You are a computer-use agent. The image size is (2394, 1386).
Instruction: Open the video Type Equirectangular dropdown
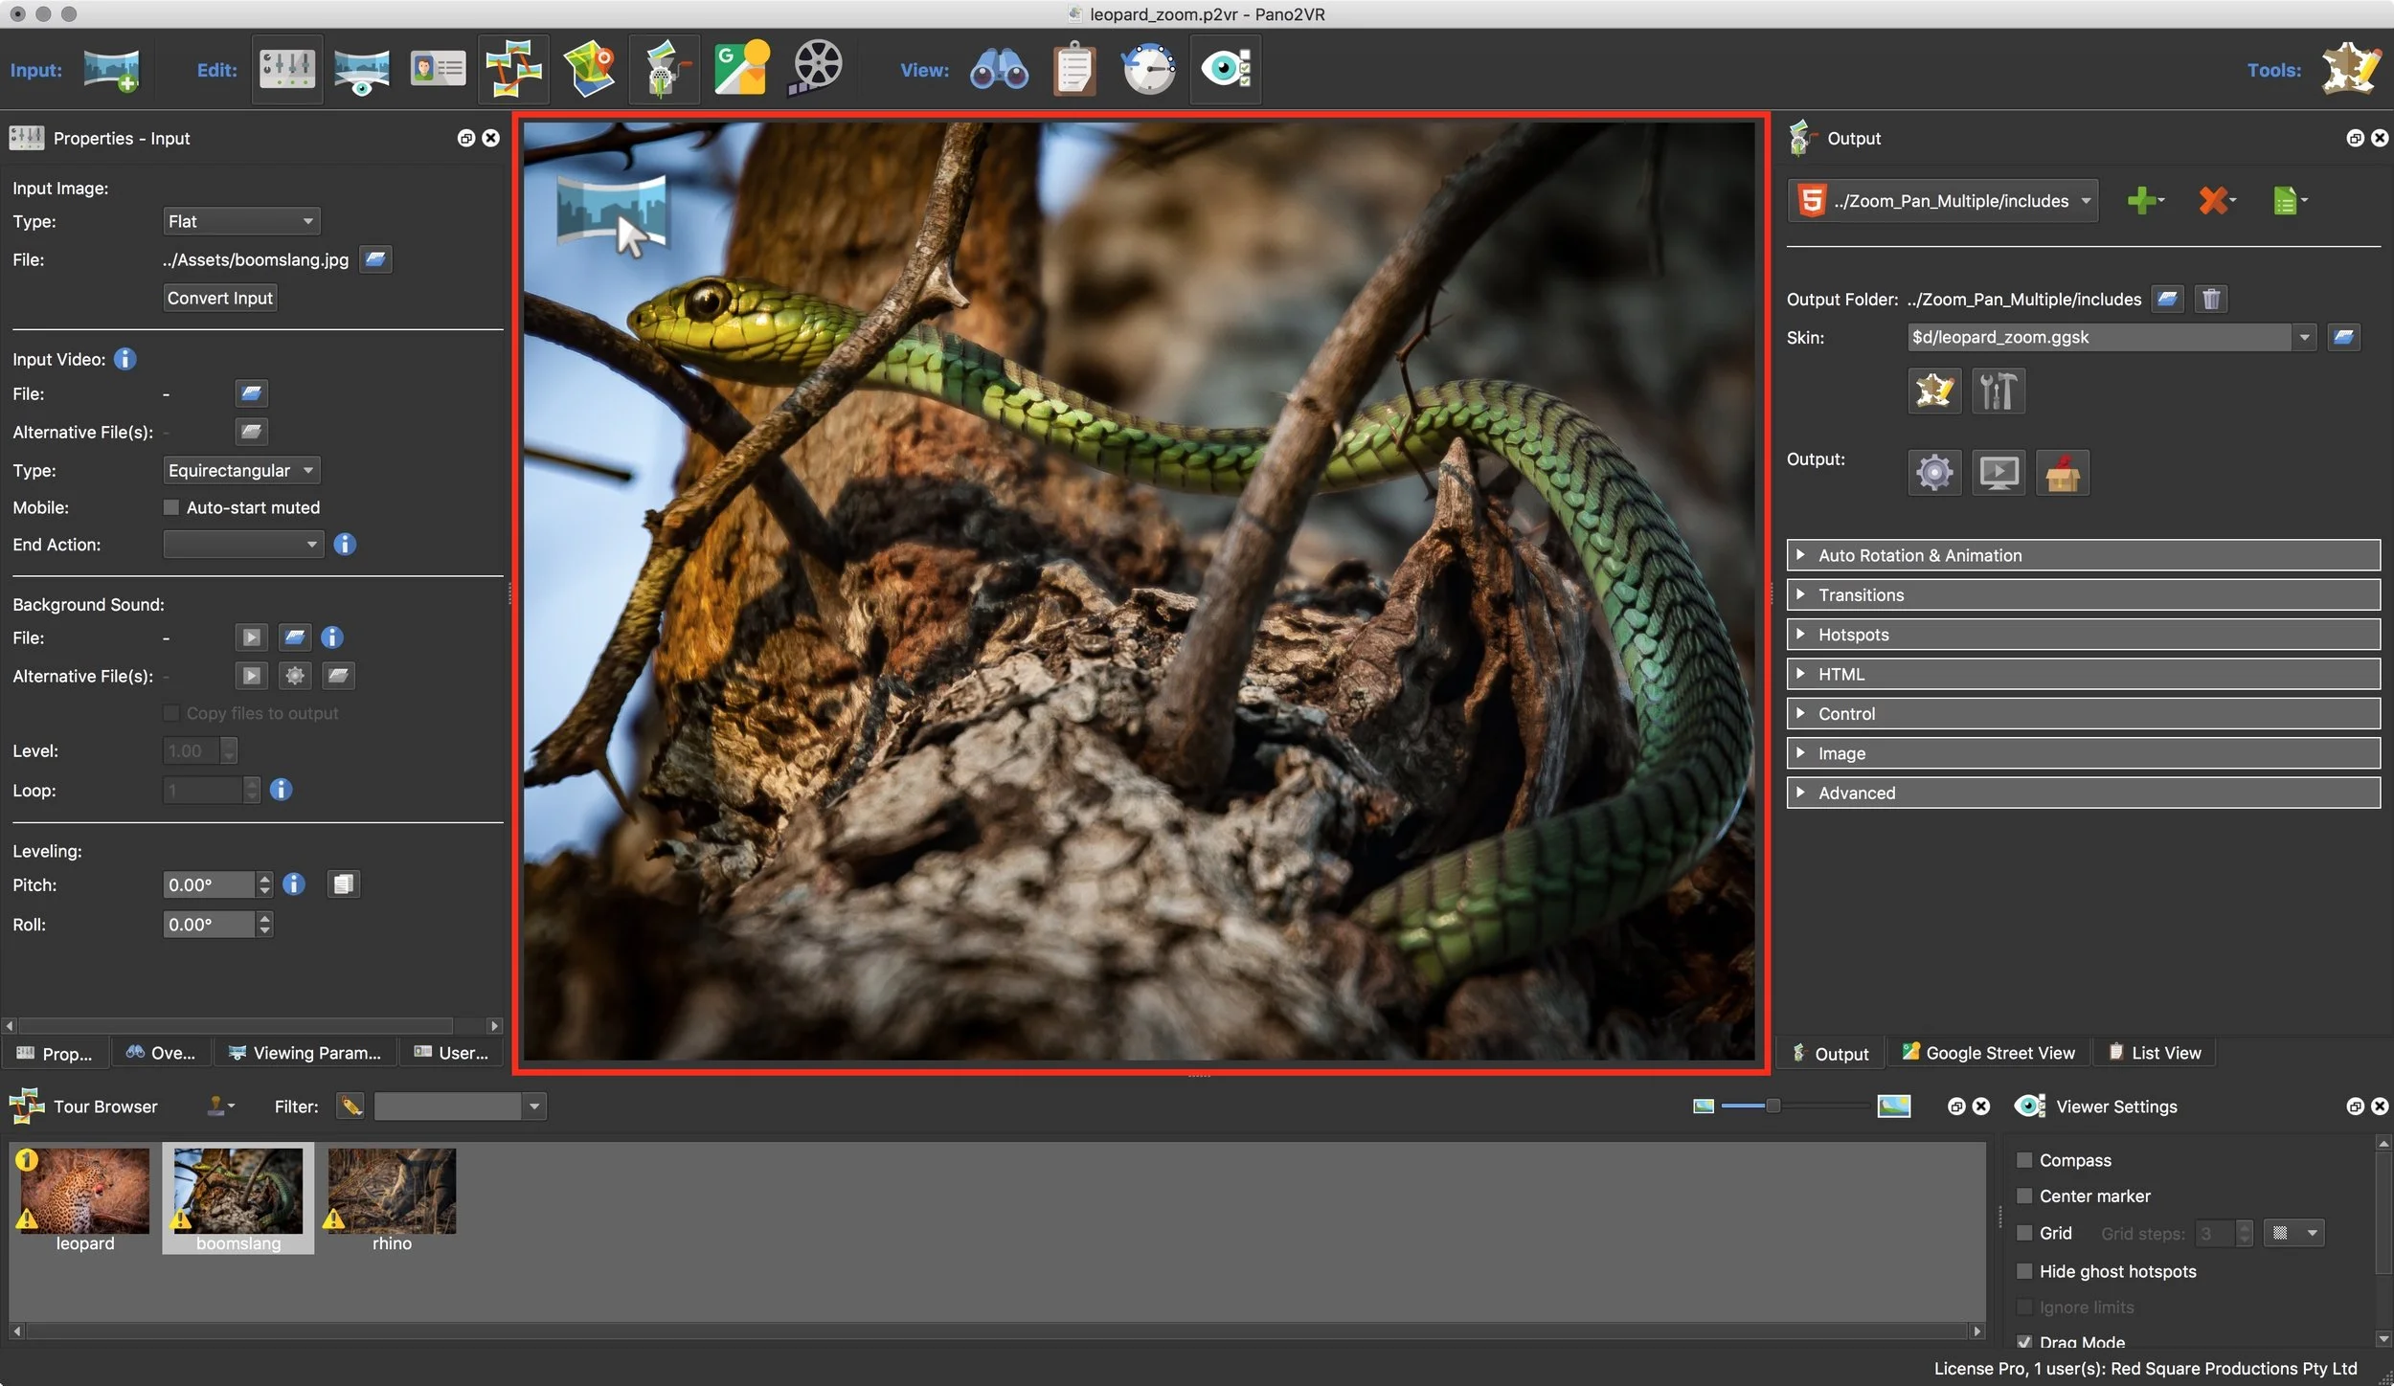[241, 470]
